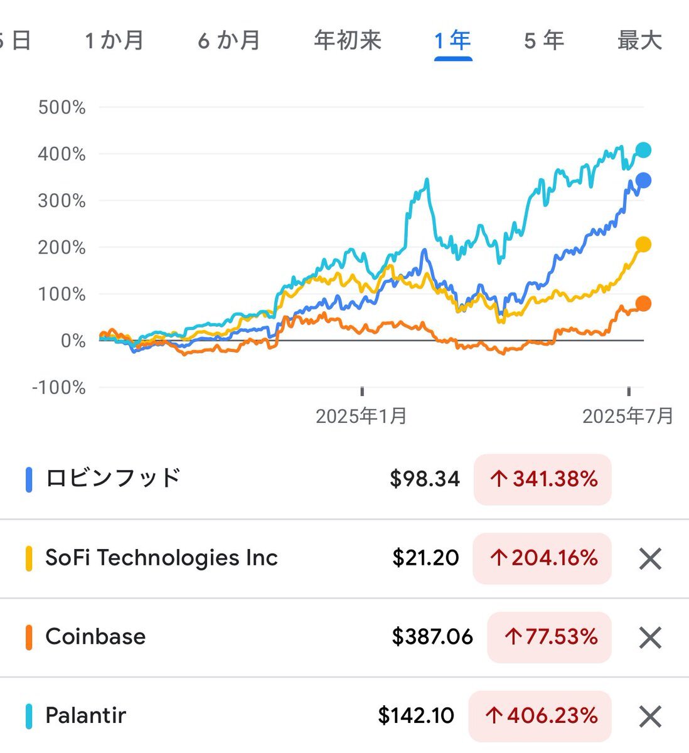The height and width of the screenshot is (753, 689).
Task: Switch to the 6か月 range tab
Action: click(x=229, y=41)
